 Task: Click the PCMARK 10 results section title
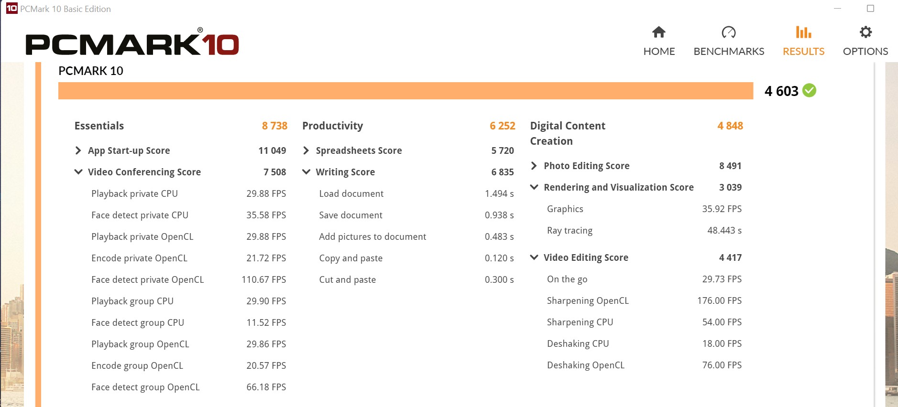pos(91,71)
